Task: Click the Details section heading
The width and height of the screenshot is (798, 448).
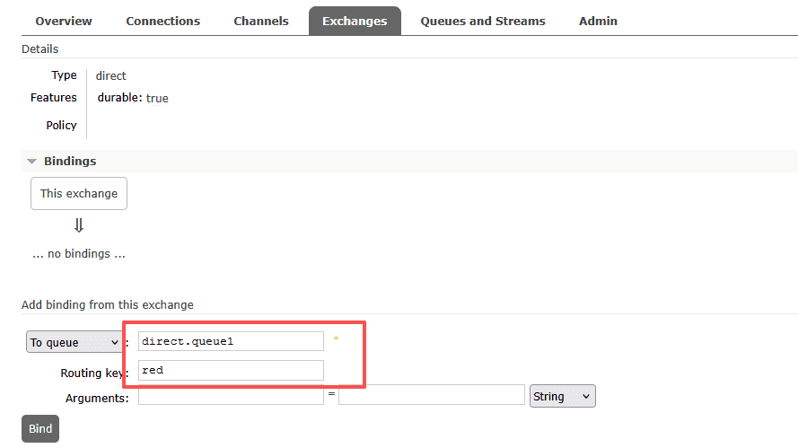Action: [40, 48]
